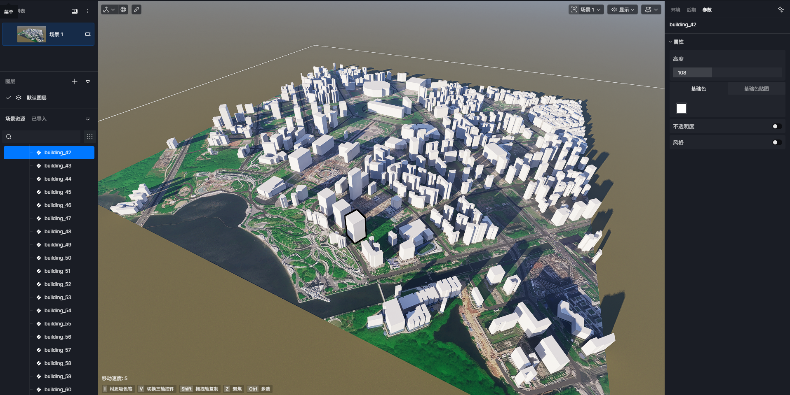Click the camera icon on 场景 1
This screenshot has height=395, width=790.
88,34
